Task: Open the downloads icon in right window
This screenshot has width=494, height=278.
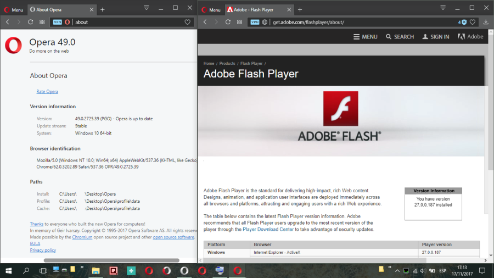Action: (x=486, y=22)
